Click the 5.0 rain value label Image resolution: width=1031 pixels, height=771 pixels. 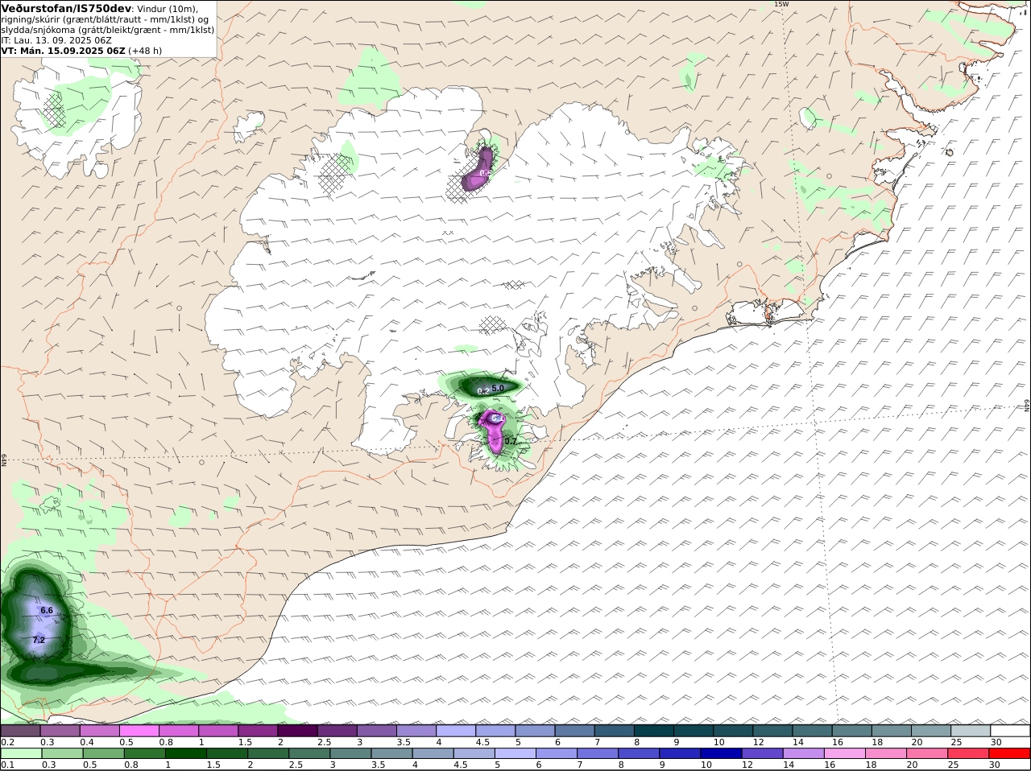click(498, 388)
